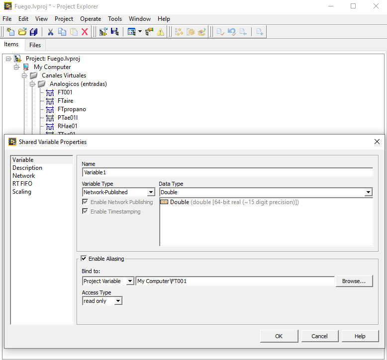Viewport: 387px width, 360px height.
Task: Click the Filter view toolbar icon
Action: tap(131, 32)
